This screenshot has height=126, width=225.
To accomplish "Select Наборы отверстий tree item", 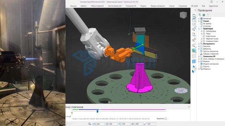I will point(211,54).
